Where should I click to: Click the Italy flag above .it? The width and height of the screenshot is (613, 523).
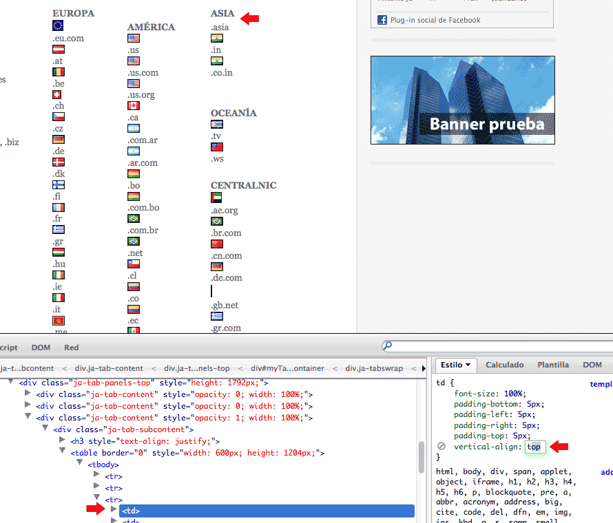[x=59, y=298]
